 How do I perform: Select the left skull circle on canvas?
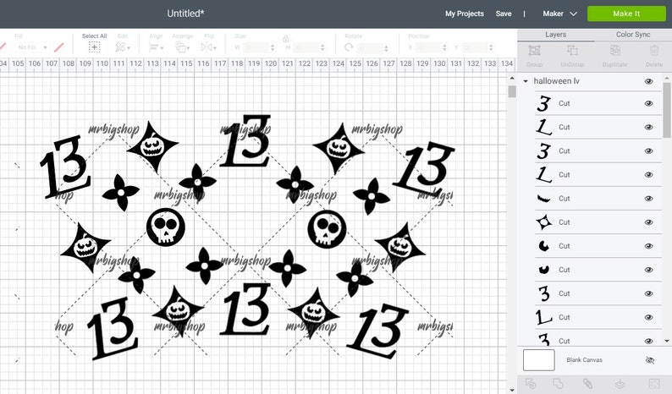pyautogui.click(x=166, y=227)
